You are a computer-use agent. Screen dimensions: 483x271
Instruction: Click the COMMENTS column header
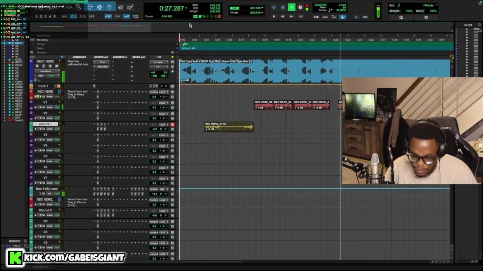[79, 57]
